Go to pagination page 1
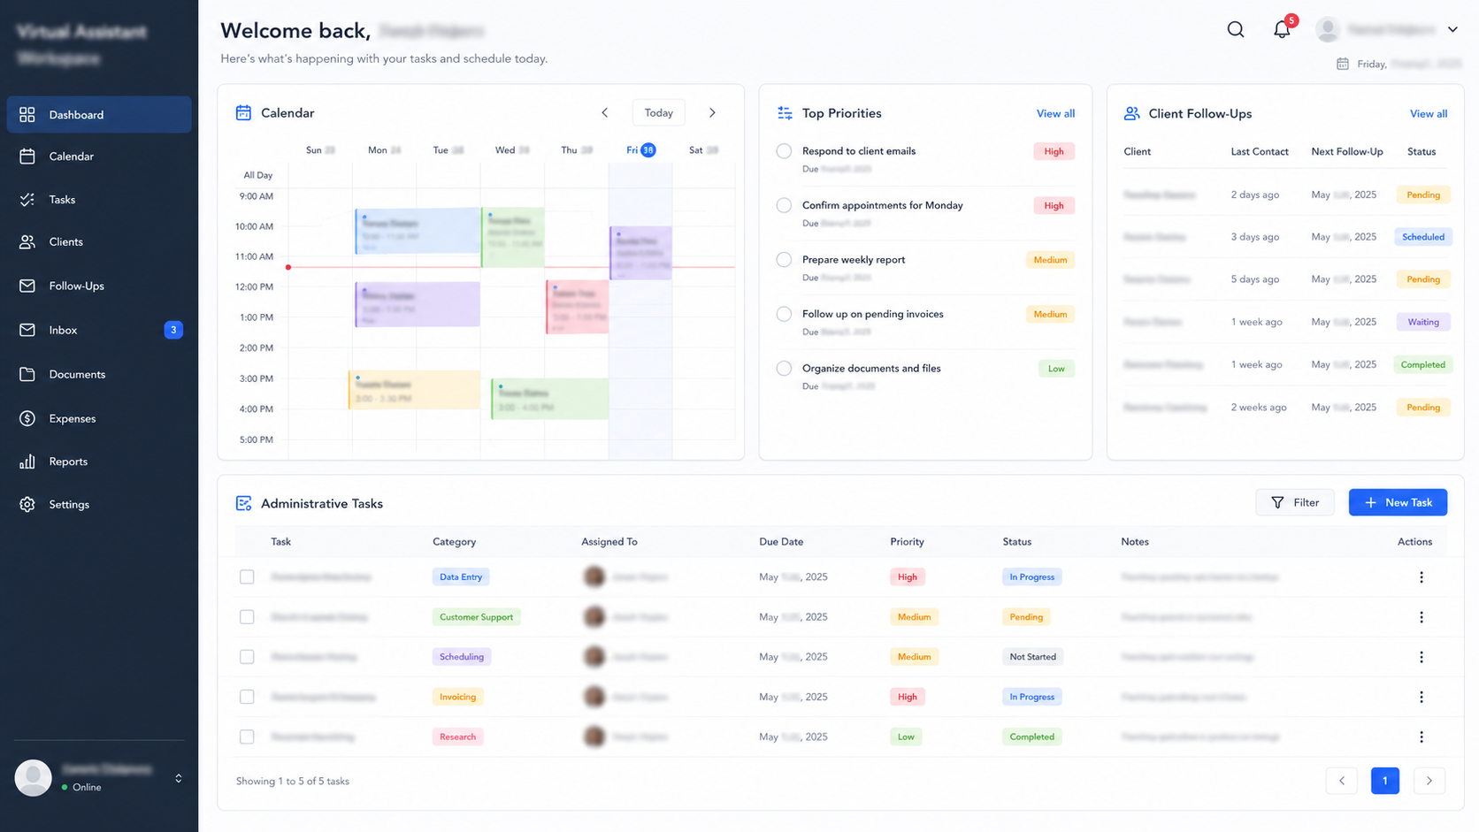 click(x=1385, y=781)
